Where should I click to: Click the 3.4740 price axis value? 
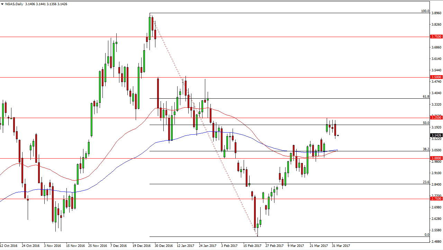coord(436,82)
